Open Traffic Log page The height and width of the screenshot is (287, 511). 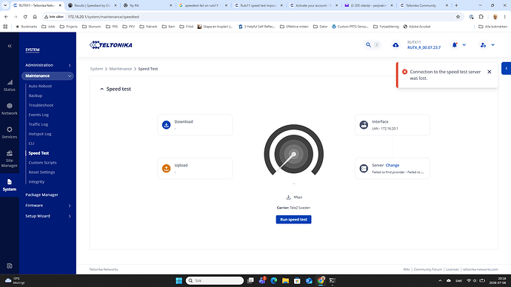point(38,124)
